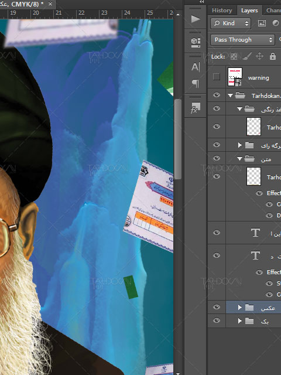This screenshot has width=281, height=375.
Task: Open the Character panel icon
Action: click(196, 67)
